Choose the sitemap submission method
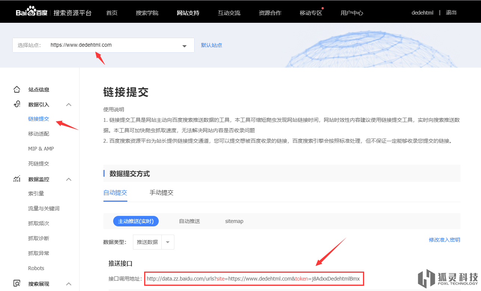This screenshot has width=481, height=291. tap(234, 221)
